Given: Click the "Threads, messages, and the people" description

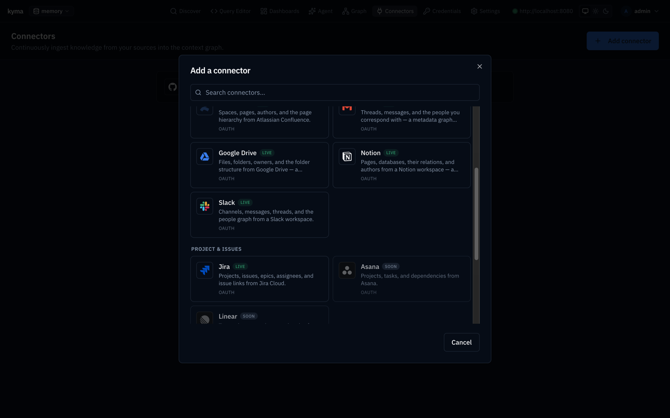Looking at the screenshot, I should click(410, 116).
